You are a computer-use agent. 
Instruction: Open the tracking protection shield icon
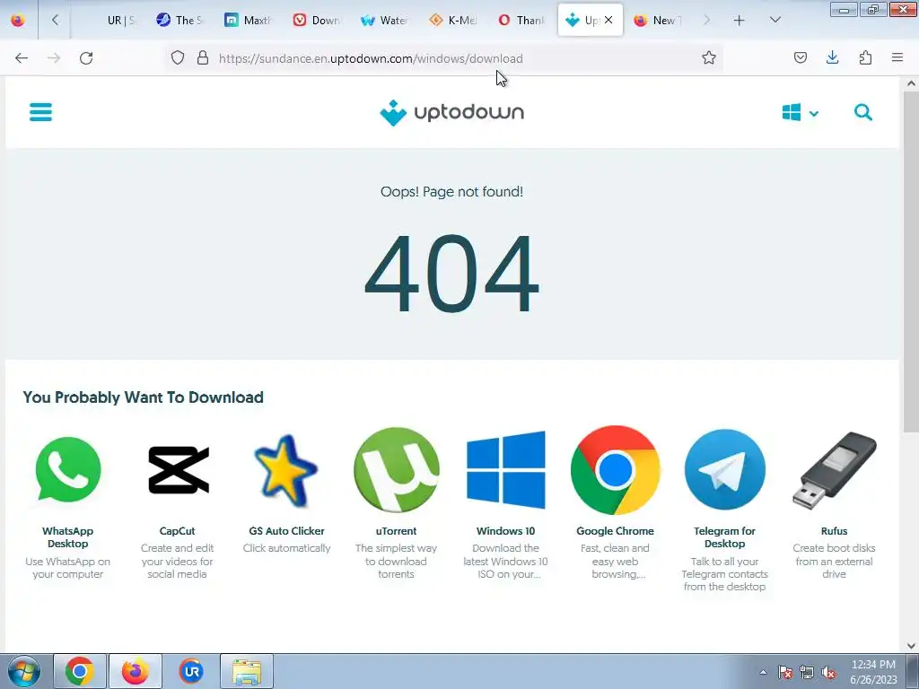pyautogui.click(x=178, y=58)
